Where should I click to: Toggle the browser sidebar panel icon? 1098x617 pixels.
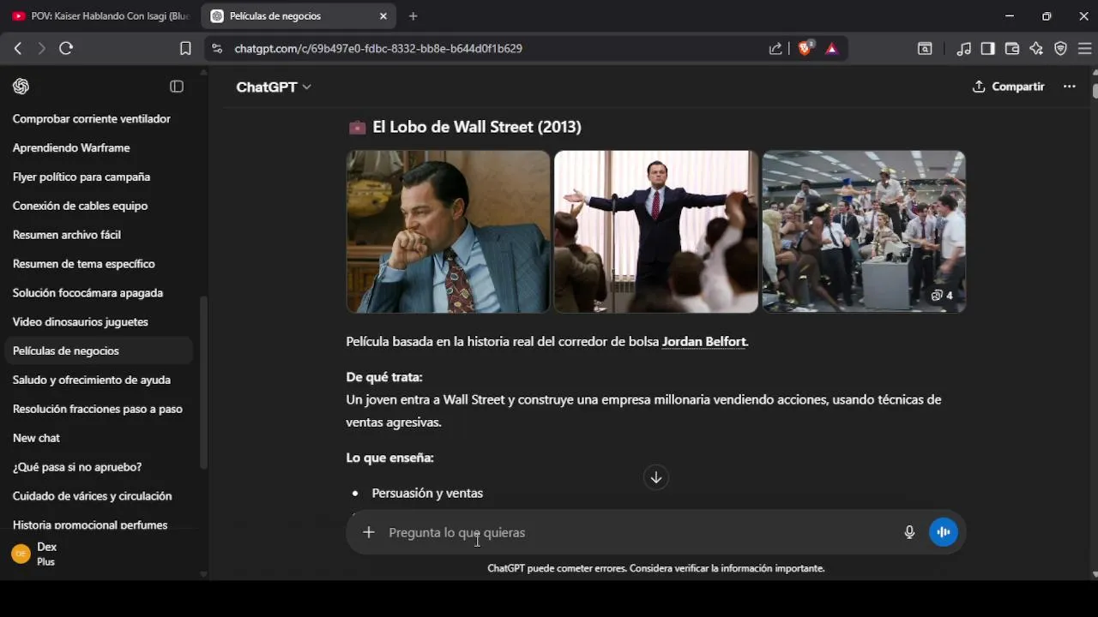click(x=988, y=49)
